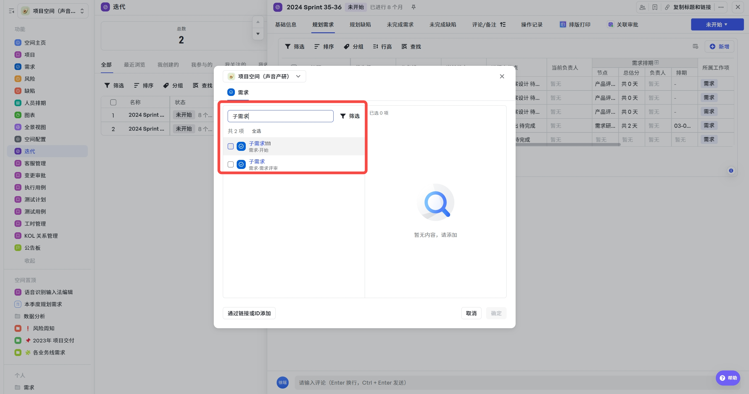This screenshot has width=749, height=394.
Task: Switch to 最近浏览 in the iteration list
Action: pyautogui.click(x=134, y=65)
